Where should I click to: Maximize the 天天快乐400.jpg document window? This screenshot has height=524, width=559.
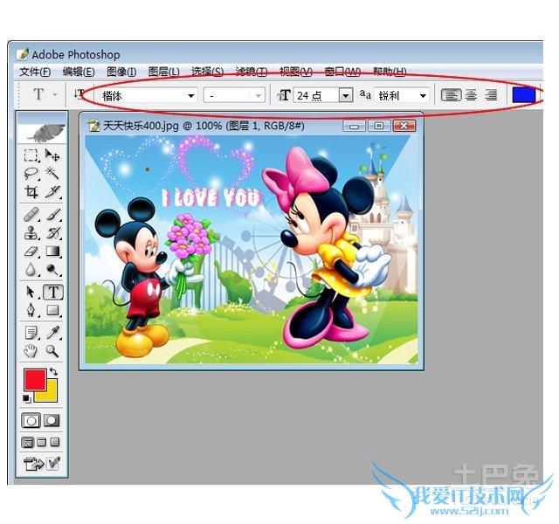coord(379,126)
